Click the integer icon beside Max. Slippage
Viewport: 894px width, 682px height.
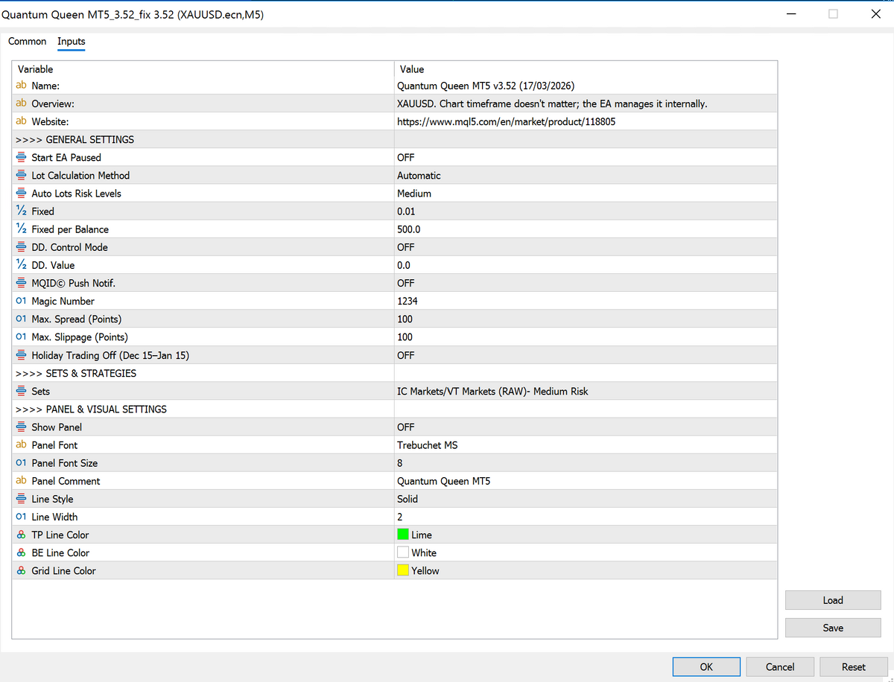[21, 337]
